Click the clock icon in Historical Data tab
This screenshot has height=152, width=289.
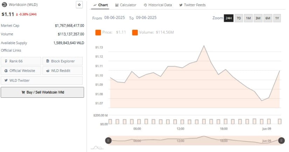pyautogui.click(x=145, y=5)
